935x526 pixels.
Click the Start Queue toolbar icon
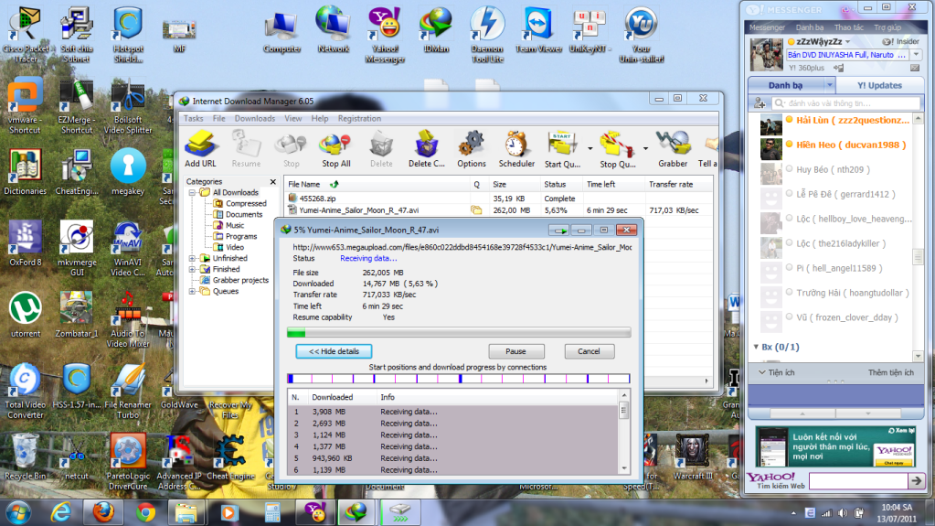point(562,144)
